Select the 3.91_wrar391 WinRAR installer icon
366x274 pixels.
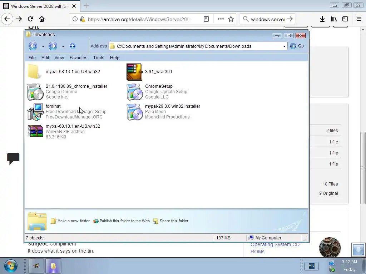[x=134, y=72]
